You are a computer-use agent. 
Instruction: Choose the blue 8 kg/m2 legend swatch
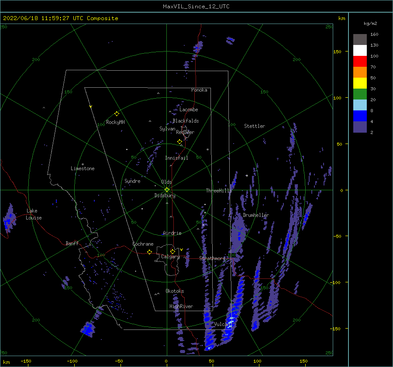click(x=360, y=116)
